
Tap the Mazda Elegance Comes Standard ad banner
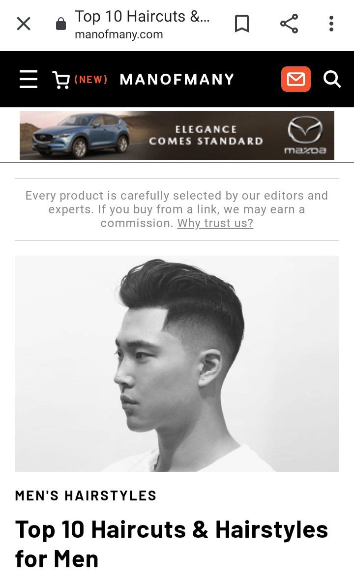click(x=177, y=136)
